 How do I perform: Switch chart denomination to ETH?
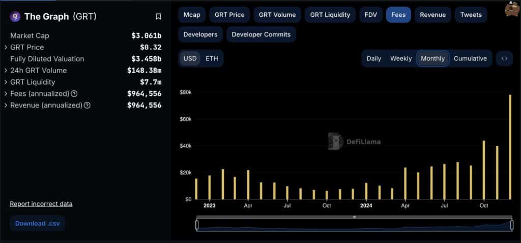(212, 59)
